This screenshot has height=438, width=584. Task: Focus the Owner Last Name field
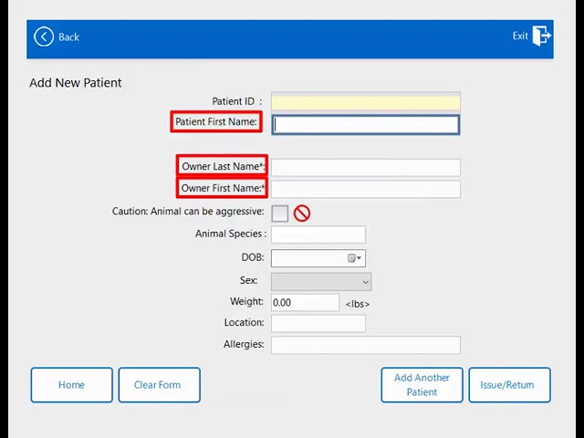tap(366, 168)
